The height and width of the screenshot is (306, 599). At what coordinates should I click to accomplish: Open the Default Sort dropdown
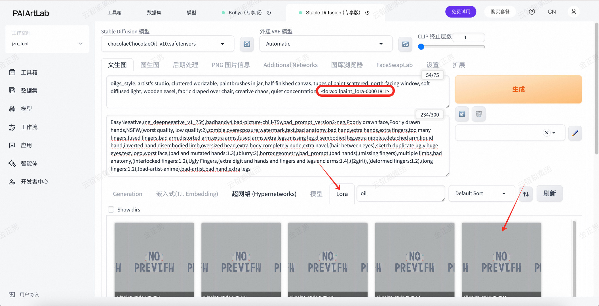click(x=481, y=193)
